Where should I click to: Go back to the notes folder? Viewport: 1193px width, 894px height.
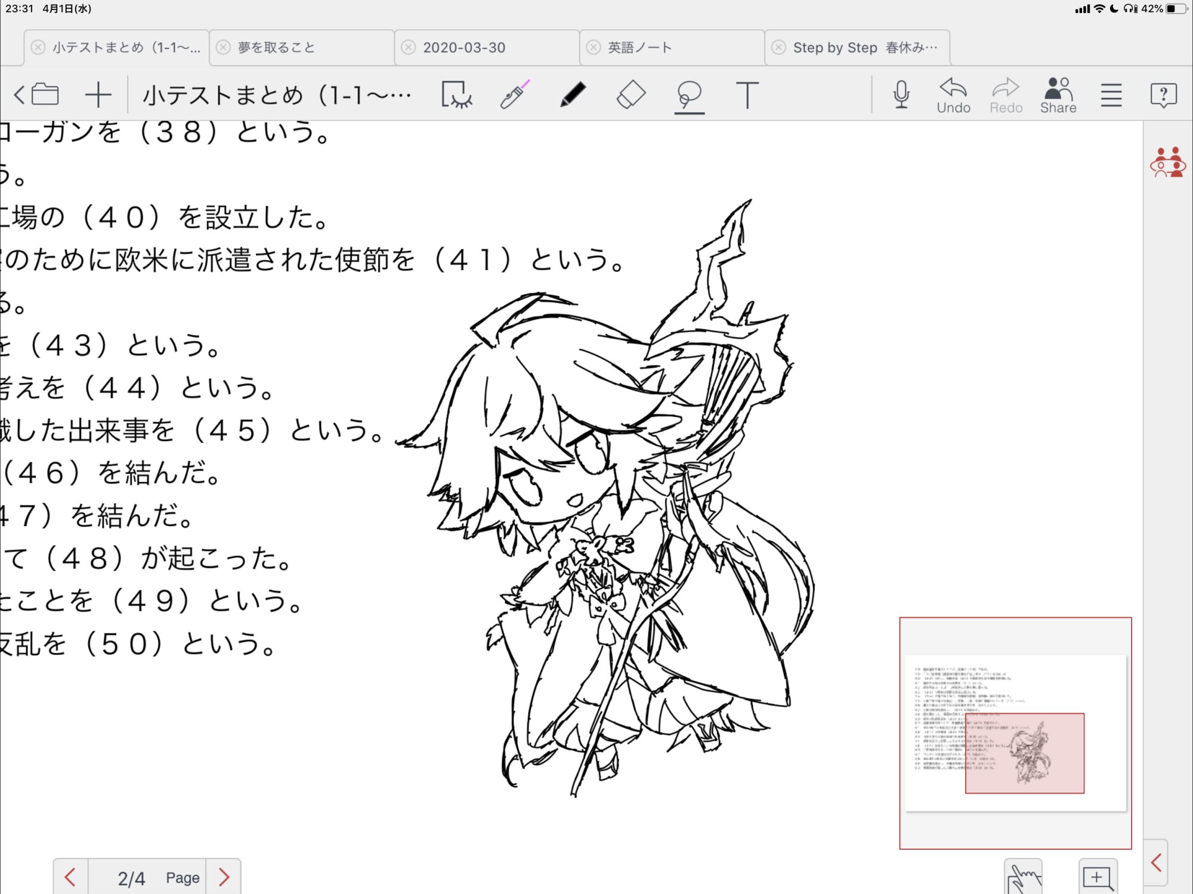coord(37,95)
